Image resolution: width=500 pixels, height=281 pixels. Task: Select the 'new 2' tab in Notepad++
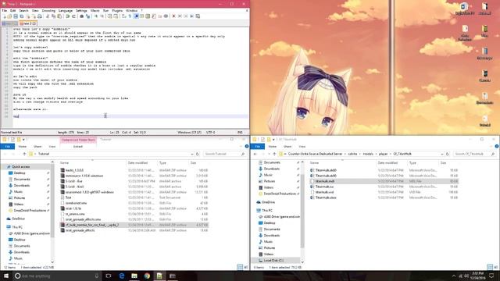coord(28,23)
